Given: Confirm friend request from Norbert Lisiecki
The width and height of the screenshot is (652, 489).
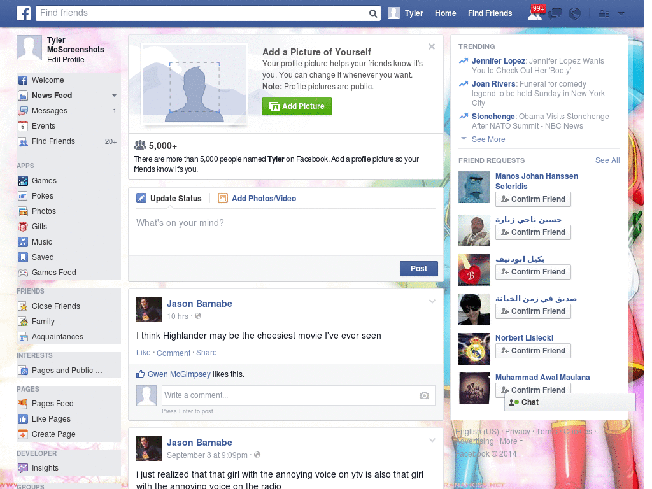Looking at the screenshot, I should [x=533, y=351].
